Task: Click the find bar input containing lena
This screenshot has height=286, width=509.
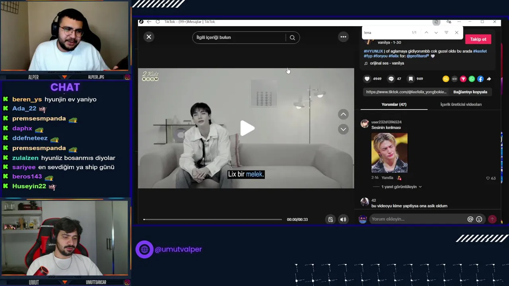Action: tap(386, 33)
